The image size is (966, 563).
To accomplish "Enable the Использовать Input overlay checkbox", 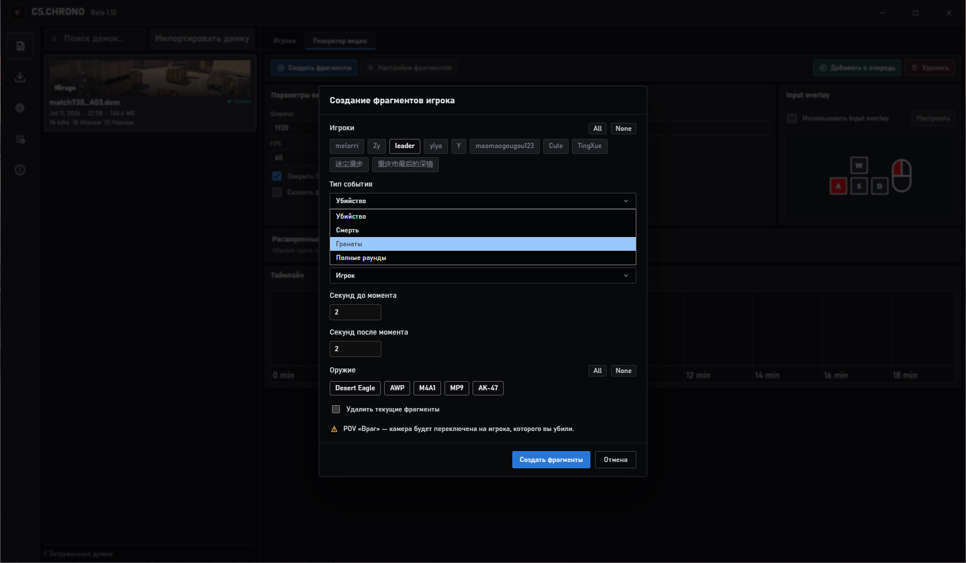I will 792,118.
